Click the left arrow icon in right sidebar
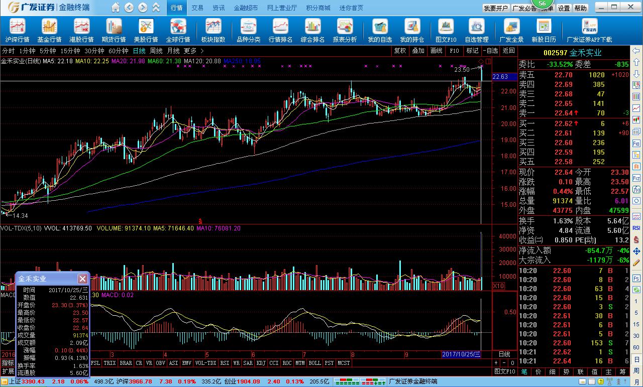 pyautogui.click(x=636, y=51)
